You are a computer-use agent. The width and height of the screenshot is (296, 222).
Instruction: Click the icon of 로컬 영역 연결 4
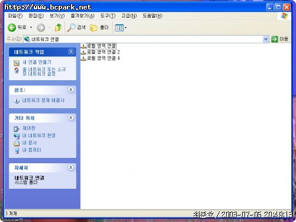(83, 59)
